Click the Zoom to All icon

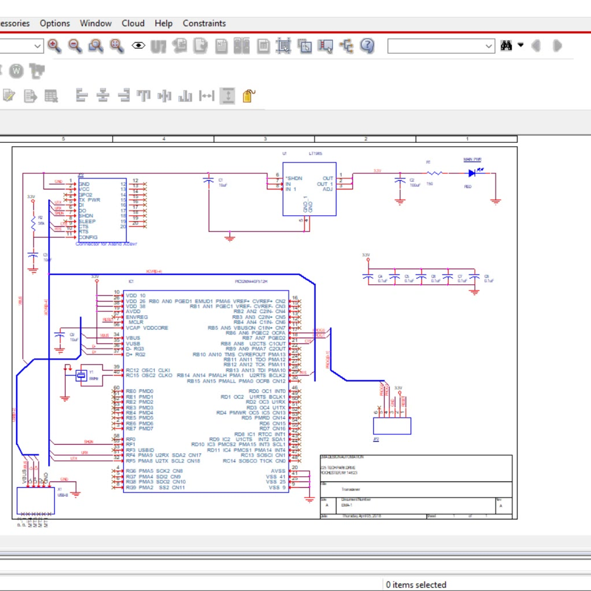pyautogui.click(x=117, y=46)
